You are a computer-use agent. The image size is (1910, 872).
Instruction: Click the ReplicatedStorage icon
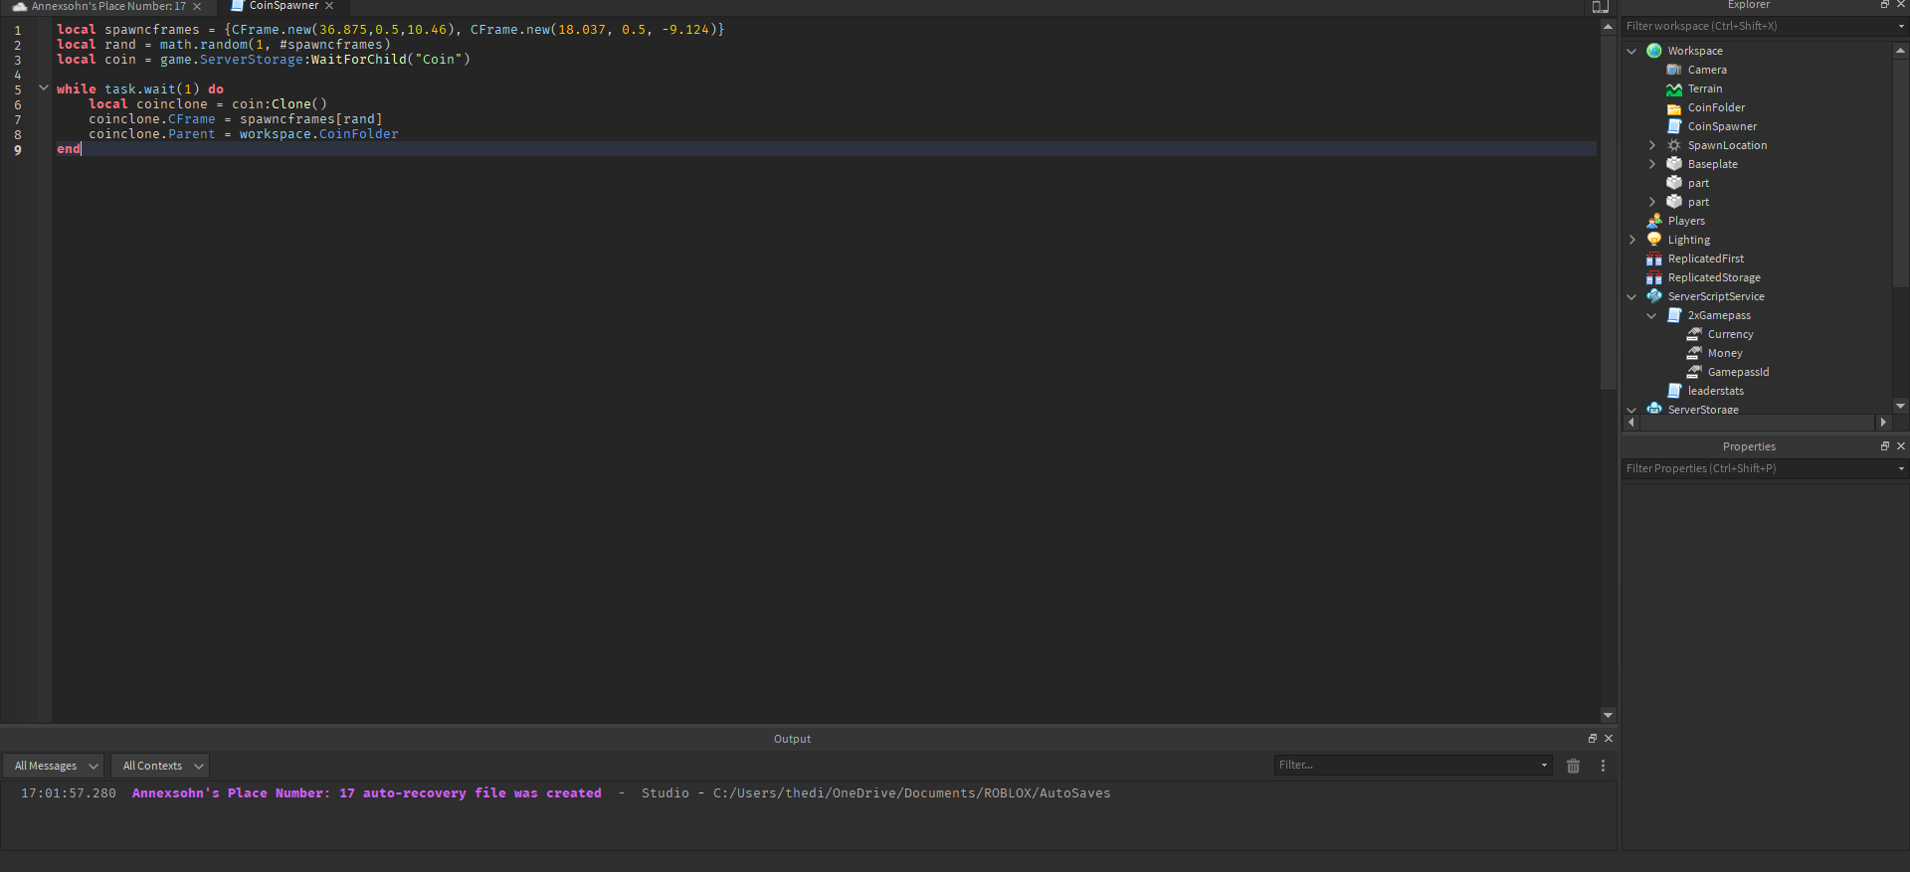click(1654, 277)
